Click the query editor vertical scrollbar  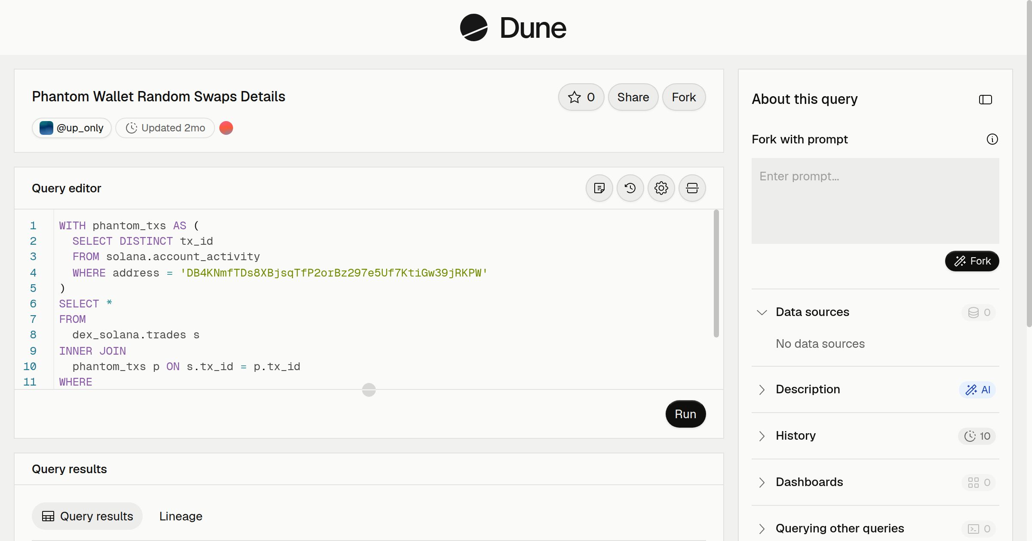716,274
